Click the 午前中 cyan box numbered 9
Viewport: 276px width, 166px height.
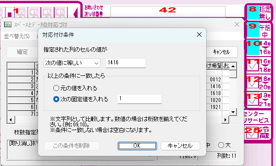253,29
